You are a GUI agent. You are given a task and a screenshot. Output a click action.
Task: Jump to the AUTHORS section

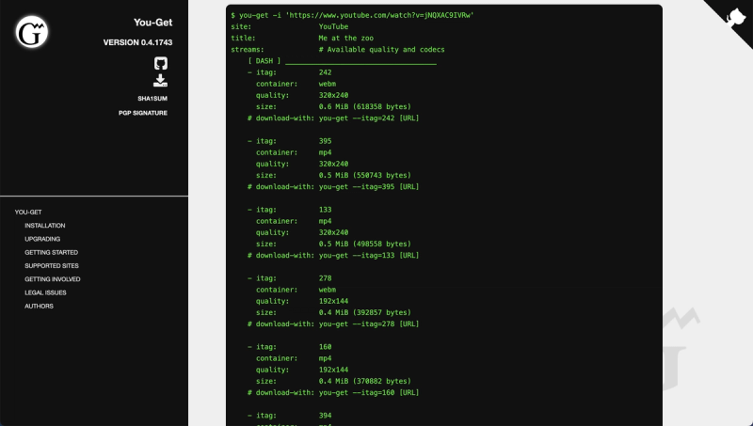39,306
